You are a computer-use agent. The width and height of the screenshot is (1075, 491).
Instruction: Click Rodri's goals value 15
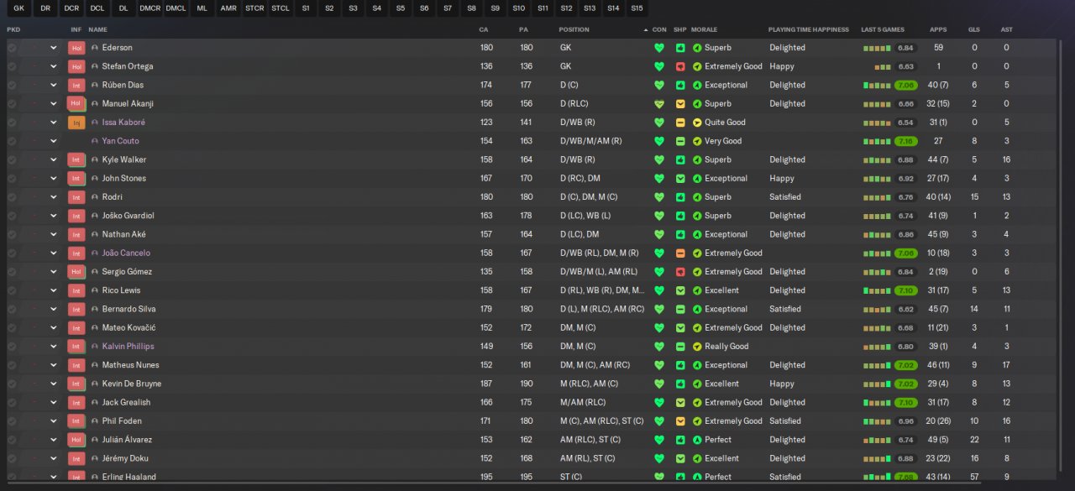pos(974,197)
